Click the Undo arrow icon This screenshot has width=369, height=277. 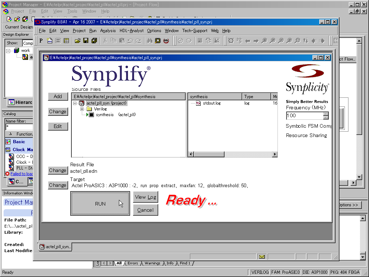coord(130,41)
